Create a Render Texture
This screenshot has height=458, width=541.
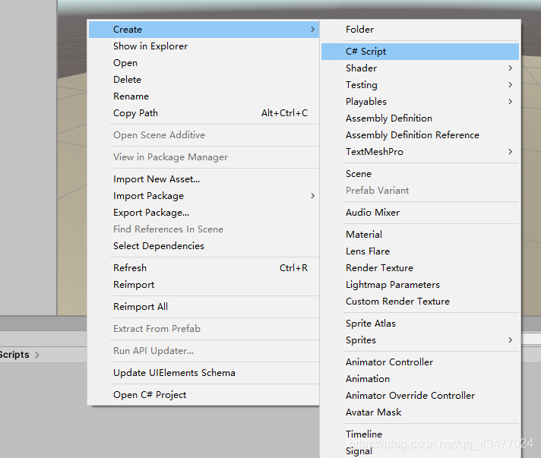[420, 268]
